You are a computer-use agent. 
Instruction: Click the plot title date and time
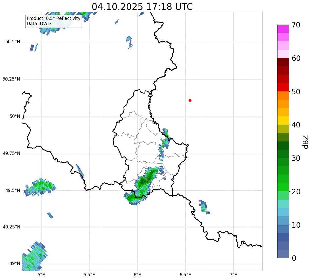[142, 7]
